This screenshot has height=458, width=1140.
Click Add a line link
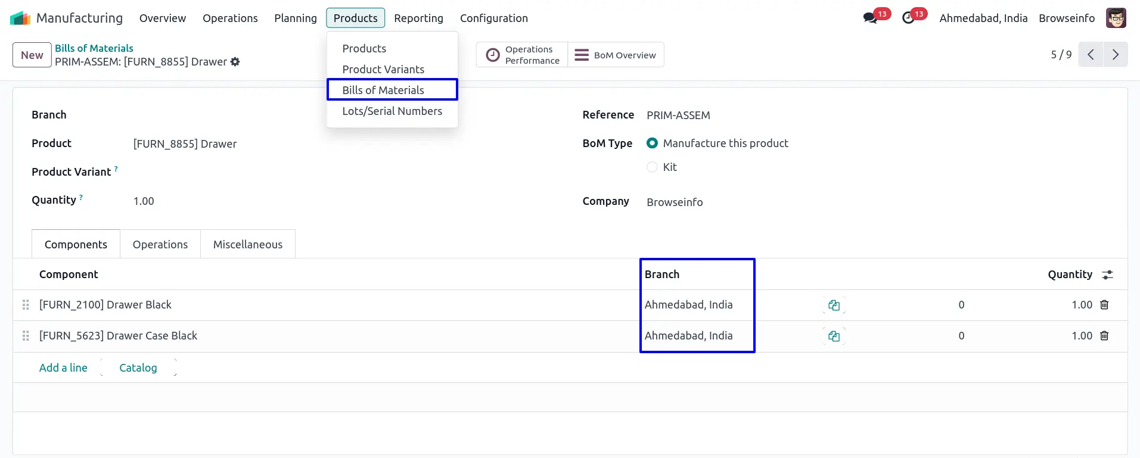click(63, 368)
